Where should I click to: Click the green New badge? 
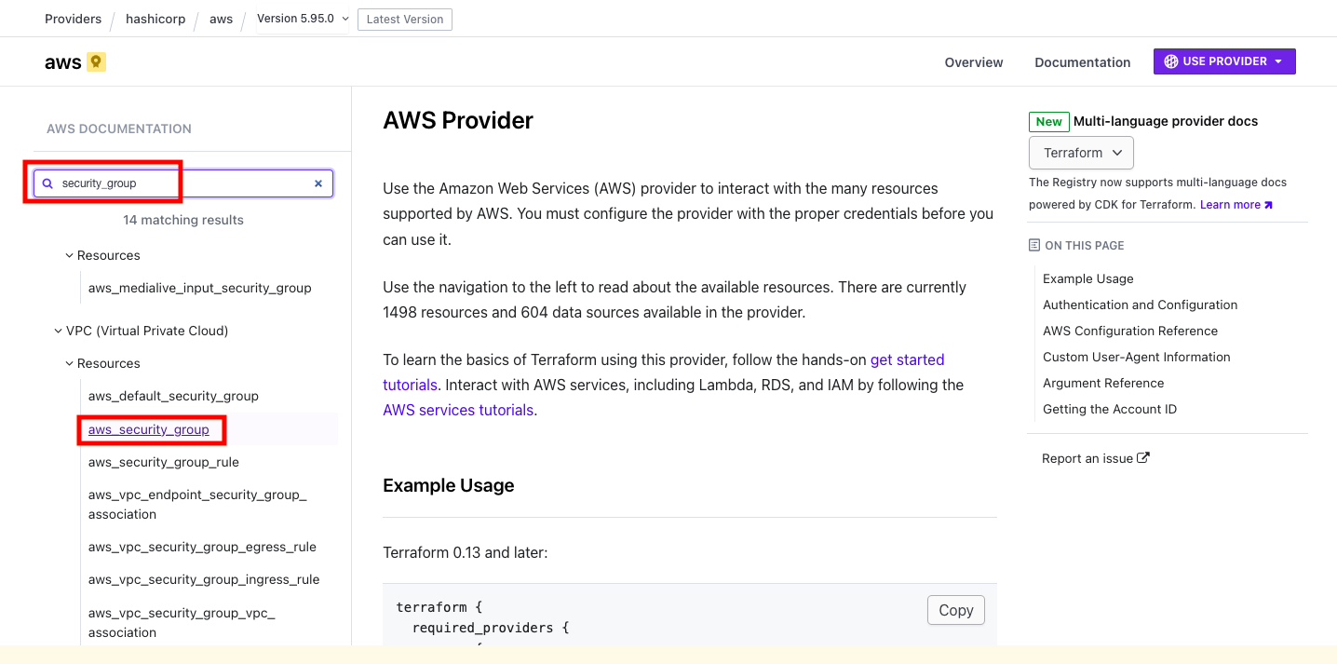coord(1048,122)
